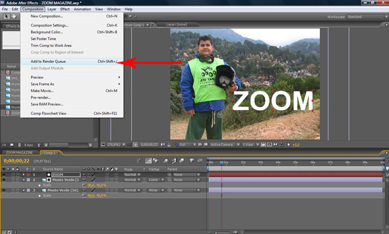Click the timeline current time display
The image size is (389, 234).
(x=16, y=161)
